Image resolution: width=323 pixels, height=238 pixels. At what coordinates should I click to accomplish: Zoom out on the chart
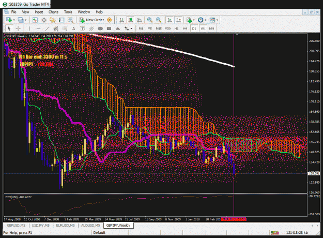pos(159,20)
